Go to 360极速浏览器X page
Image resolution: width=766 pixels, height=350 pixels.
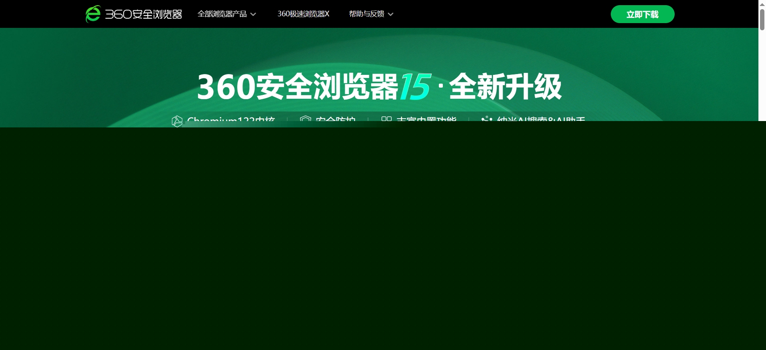(303, 14)
